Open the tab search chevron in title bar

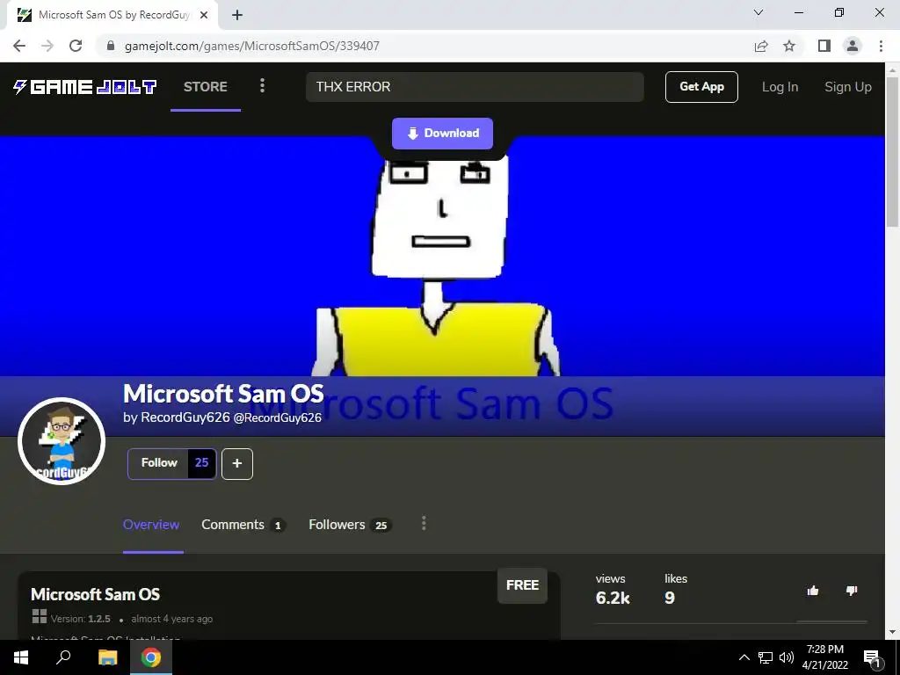click(758, 12)
